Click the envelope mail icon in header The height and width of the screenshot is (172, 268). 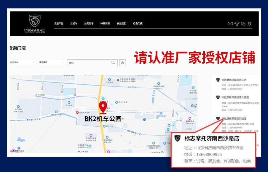point(230,23)
